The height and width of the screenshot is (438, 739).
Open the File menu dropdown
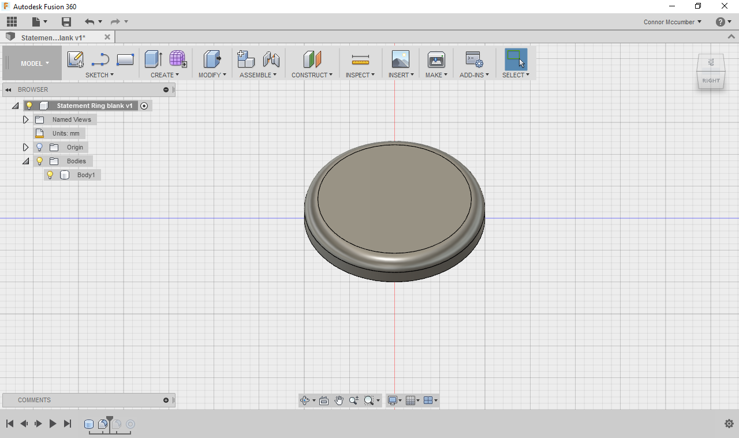39,22
